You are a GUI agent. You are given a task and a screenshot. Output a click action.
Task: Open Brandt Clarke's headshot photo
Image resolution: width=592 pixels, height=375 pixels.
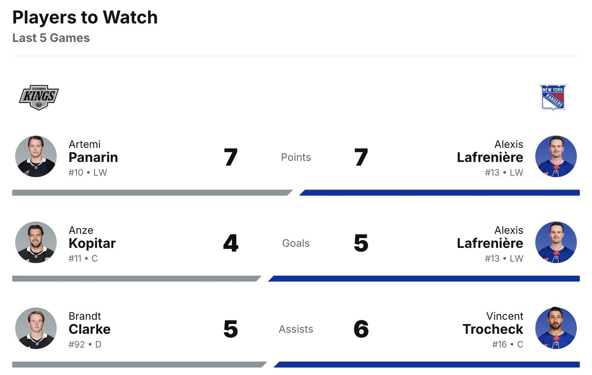36,328
